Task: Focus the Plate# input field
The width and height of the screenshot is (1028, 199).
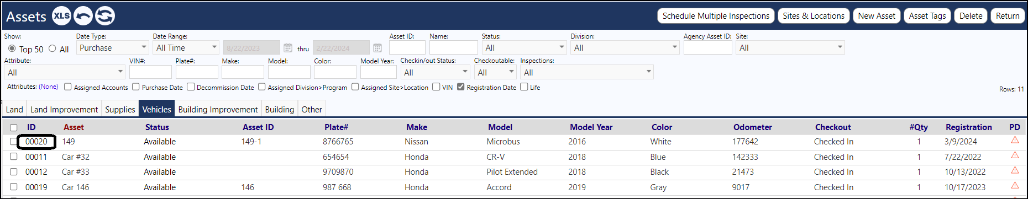Action: point(197,72)
